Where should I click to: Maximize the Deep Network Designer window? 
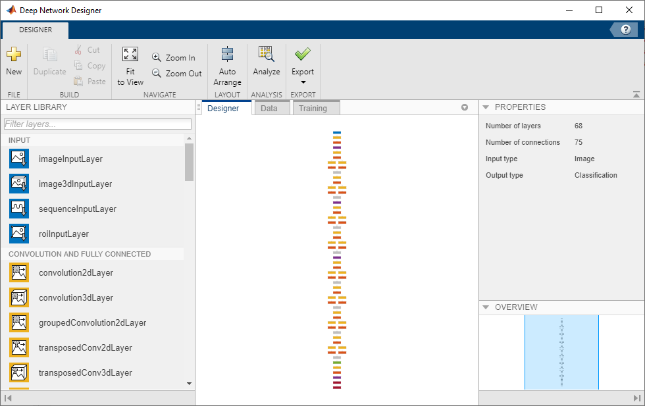pos(599,10)
